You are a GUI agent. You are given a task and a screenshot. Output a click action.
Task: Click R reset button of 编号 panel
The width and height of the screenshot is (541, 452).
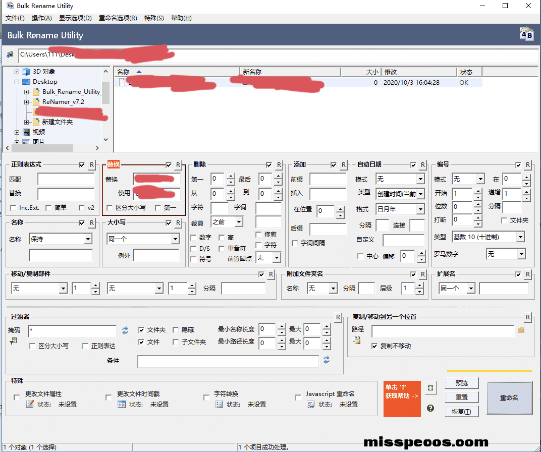[527, 165]
